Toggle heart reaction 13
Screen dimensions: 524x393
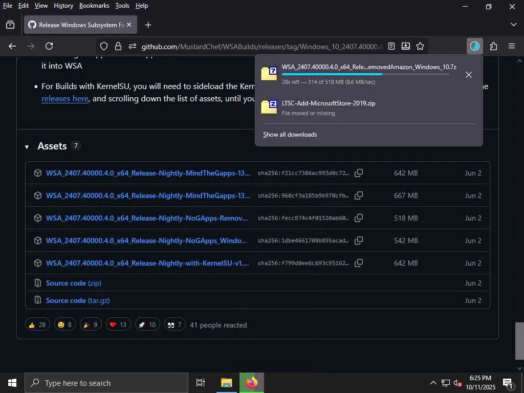click(118, 324)
